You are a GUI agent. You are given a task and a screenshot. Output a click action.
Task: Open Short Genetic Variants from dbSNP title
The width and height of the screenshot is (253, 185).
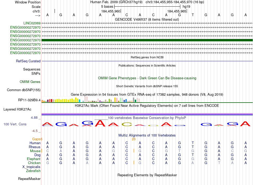[147, 86]
